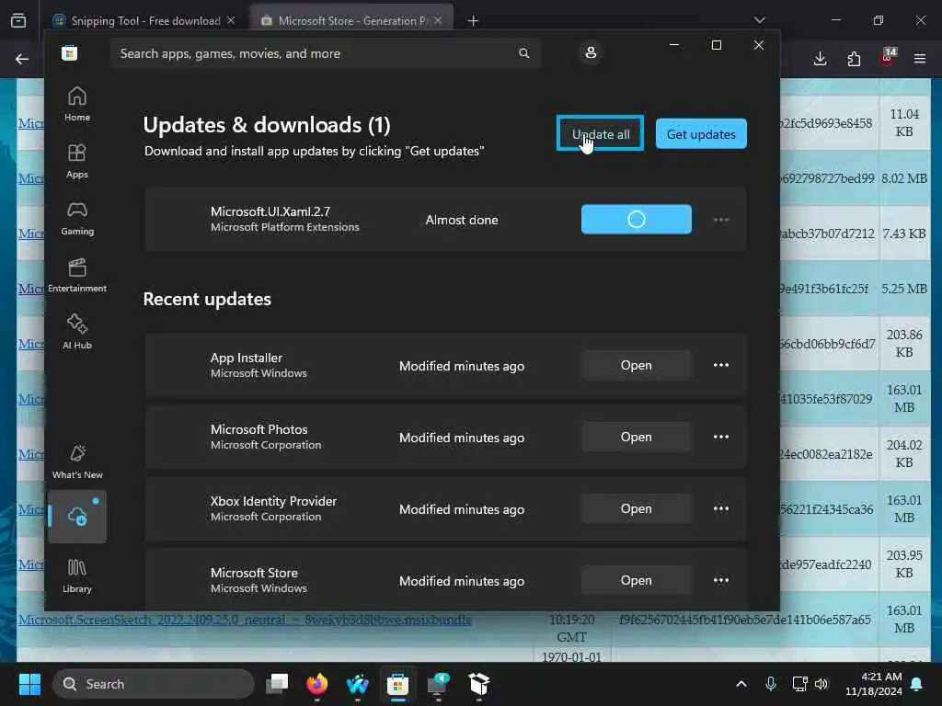Go to Home in Store sidebar

click(77, 104)
